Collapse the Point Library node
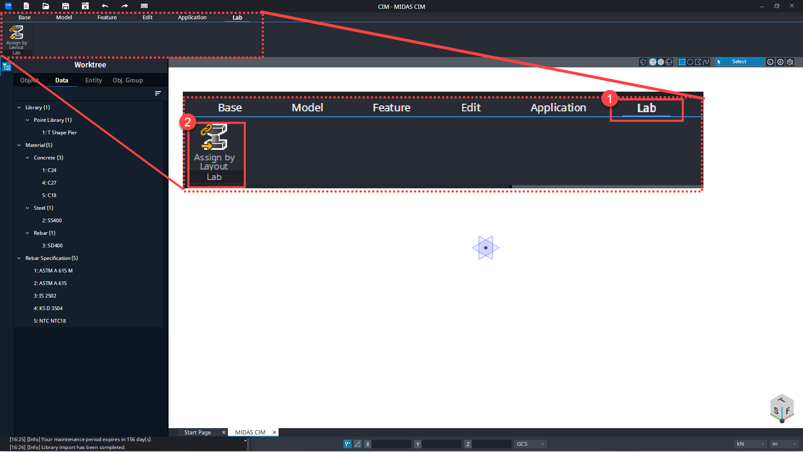This screenshot has width=803, height=452. 28,120
